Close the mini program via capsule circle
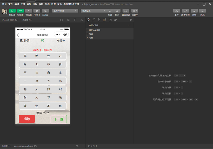The width and height of the screenshot is (213, 149). tap(65, 34)
